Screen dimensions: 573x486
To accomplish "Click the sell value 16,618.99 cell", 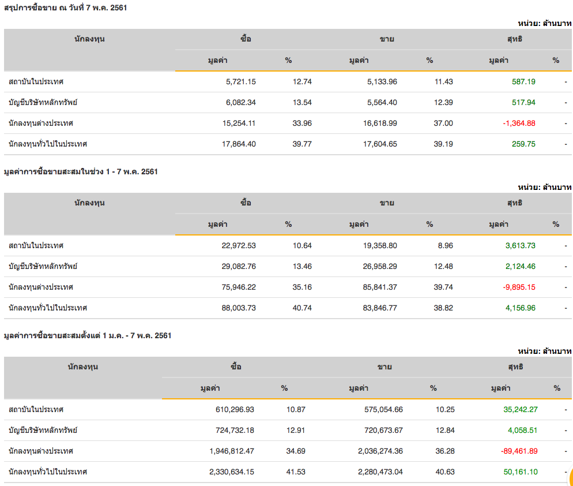I will 377,123.
